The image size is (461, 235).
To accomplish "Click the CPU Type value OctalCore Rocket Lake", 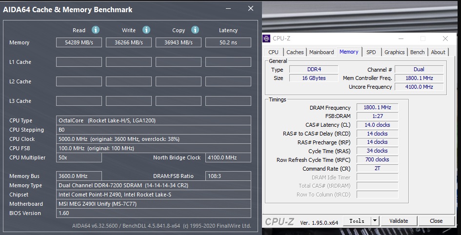I will pyautogui.click(x=154, y=120).
